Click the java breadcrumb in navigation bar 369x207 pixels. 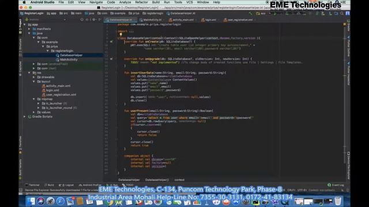point(89,14)
